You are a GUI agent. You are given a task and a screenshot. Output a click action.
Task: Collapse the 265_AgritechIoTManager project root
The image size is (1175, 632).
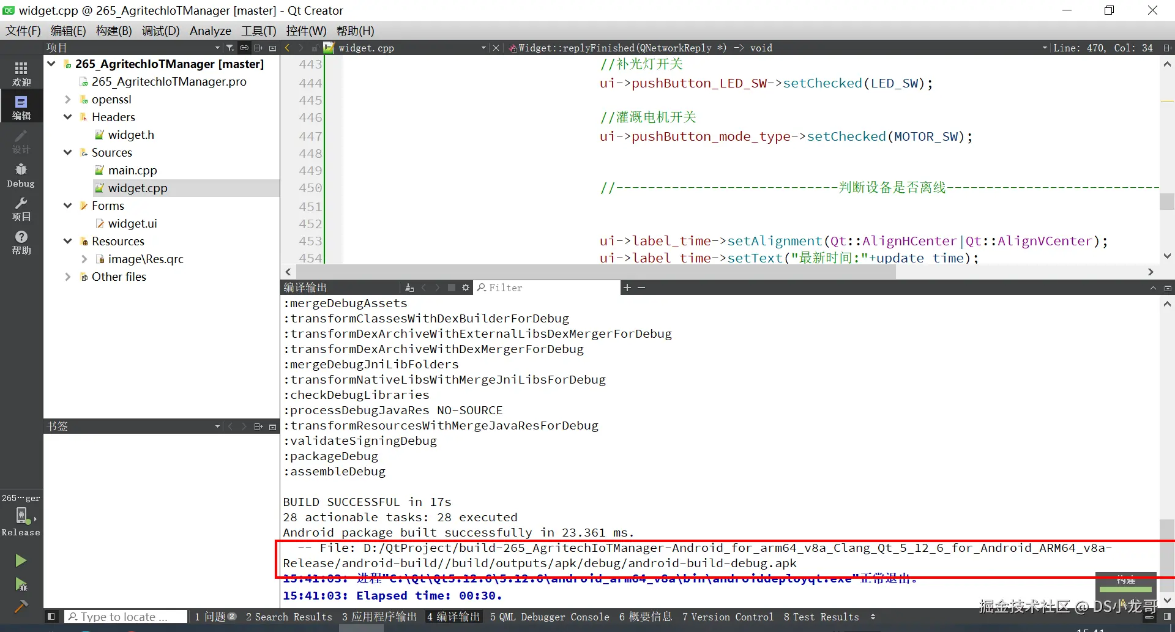(x=51, y=64)
